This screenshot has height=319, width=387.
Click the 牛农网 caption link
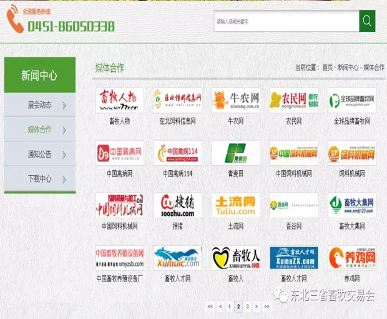click(x=236, y=121)
